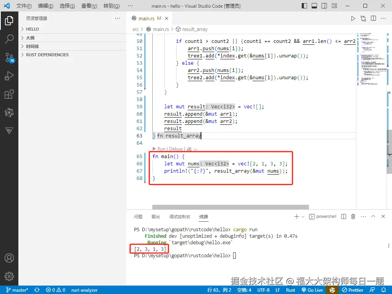Open the 选择(S) menu
The height and width of the screenshot is (294, 392).
pos(67,6)
